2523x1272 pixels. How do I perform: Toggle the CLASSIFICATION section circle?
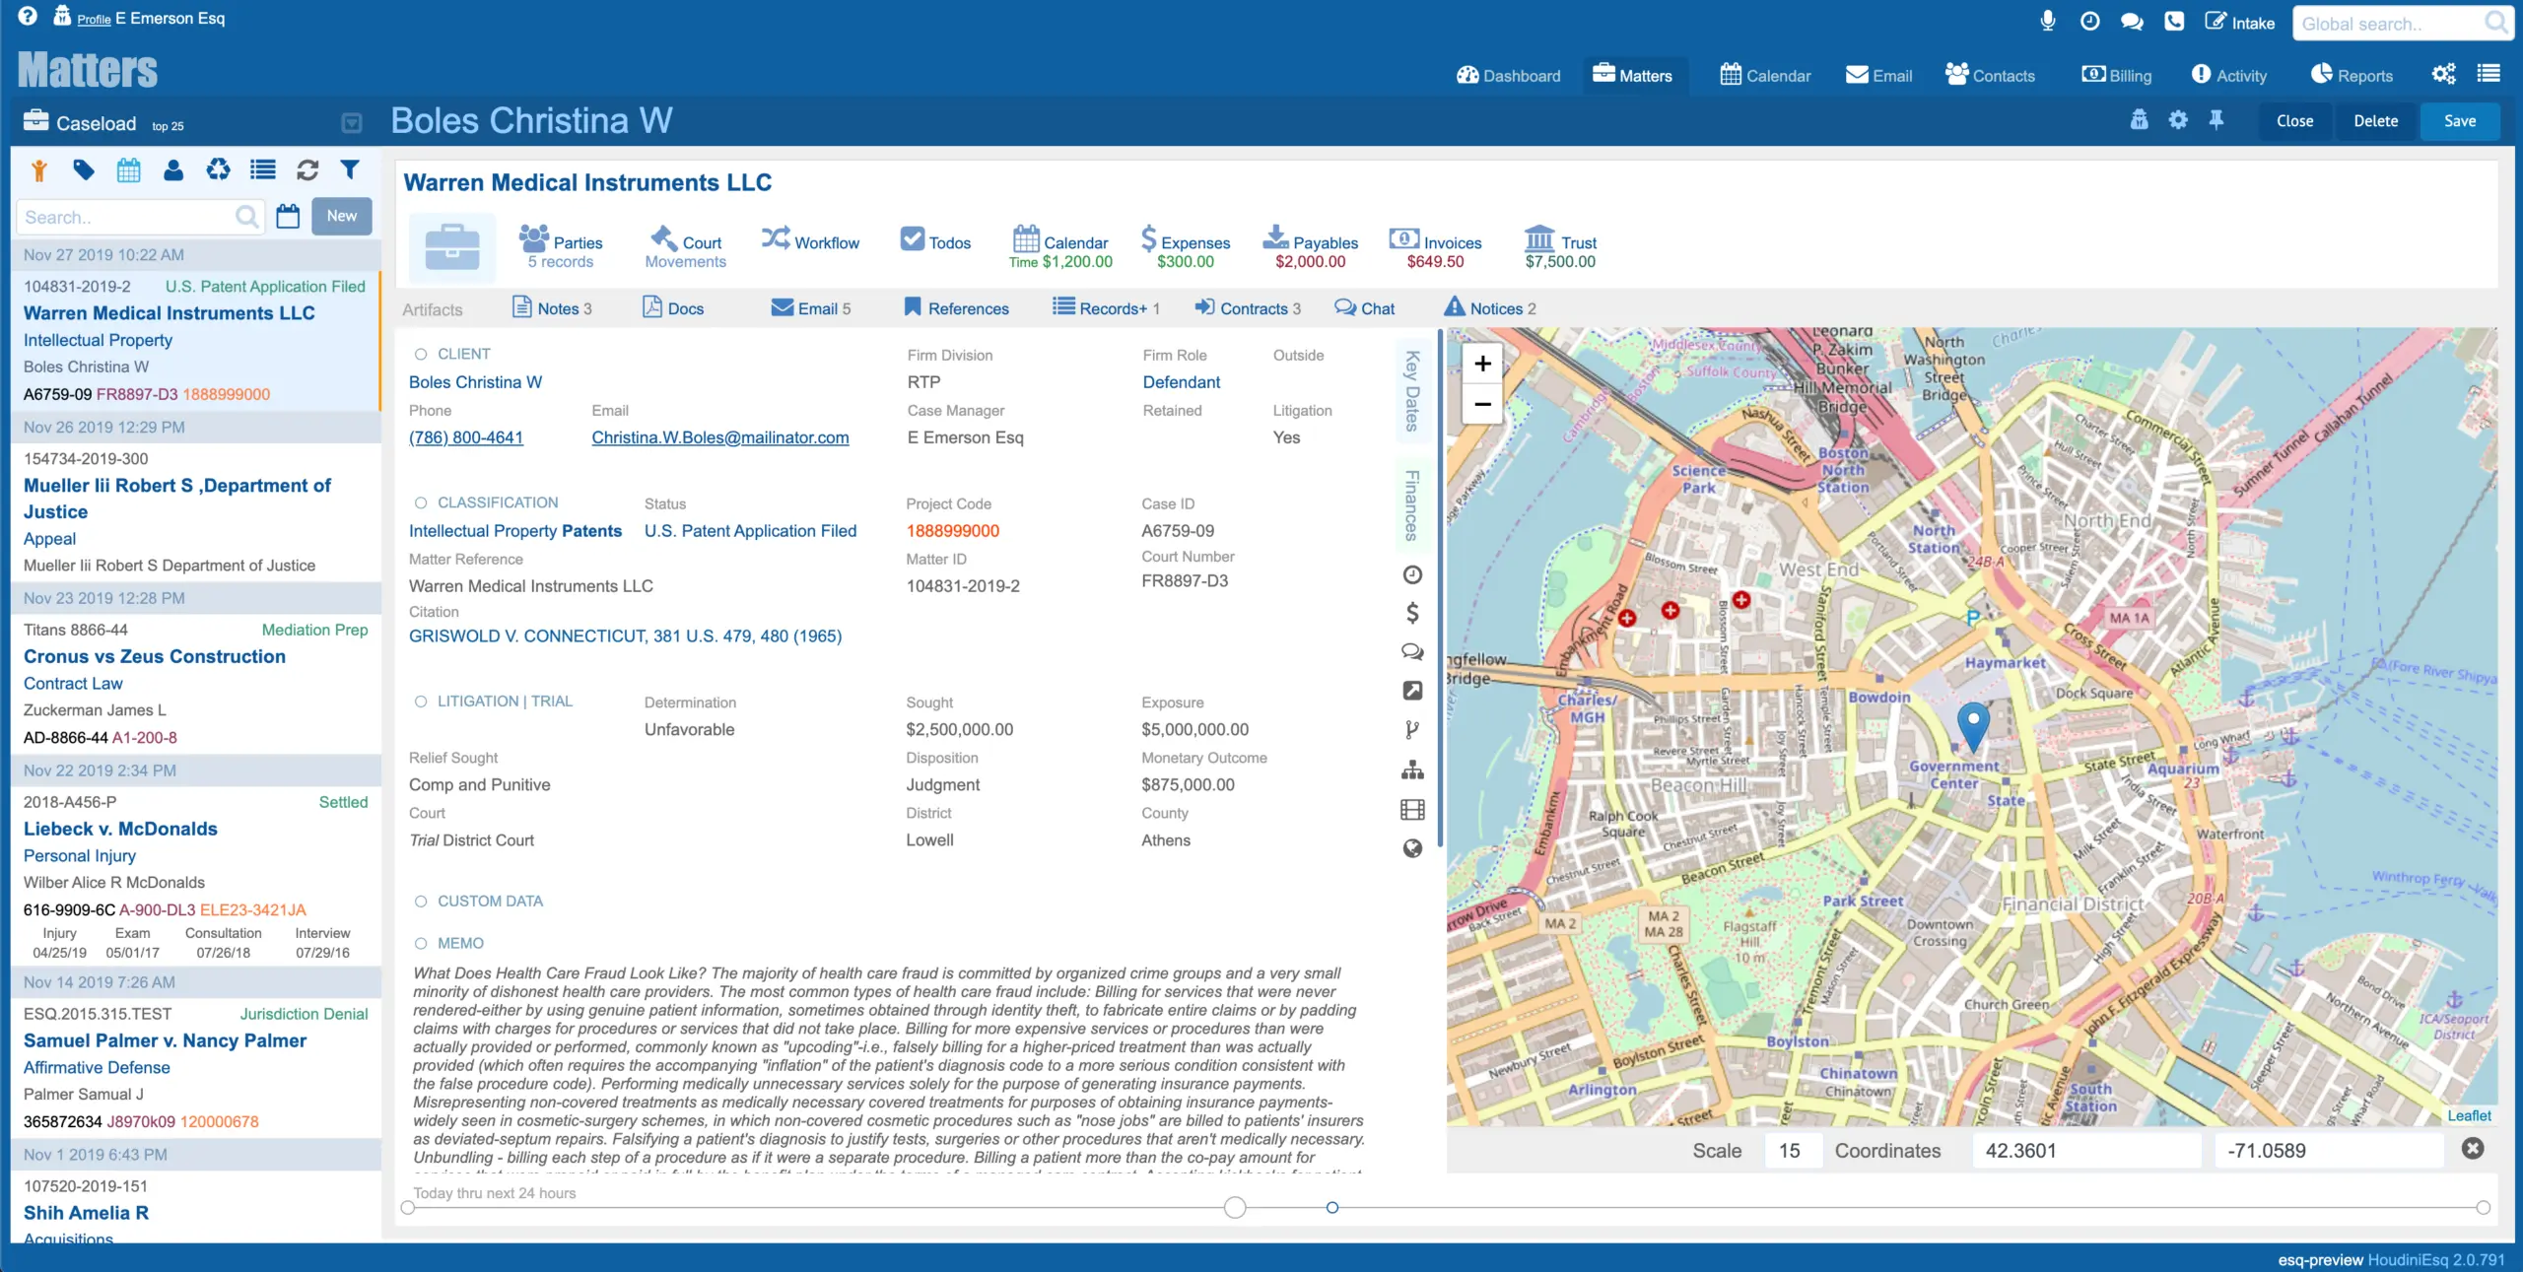[421, 502]
